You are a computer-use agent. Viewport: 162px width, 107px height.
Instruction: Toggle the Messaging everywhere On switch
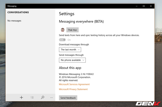point(62,40)
